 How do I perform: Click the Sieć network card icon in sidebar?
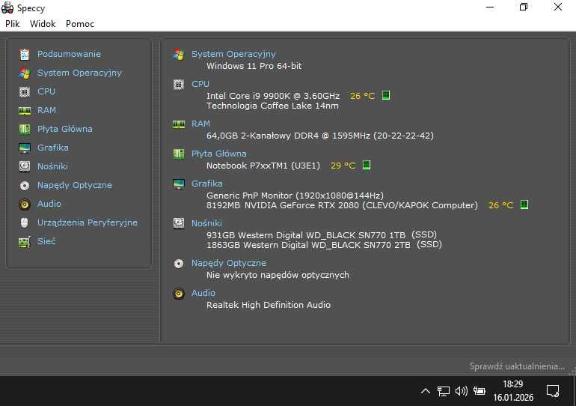25,242
